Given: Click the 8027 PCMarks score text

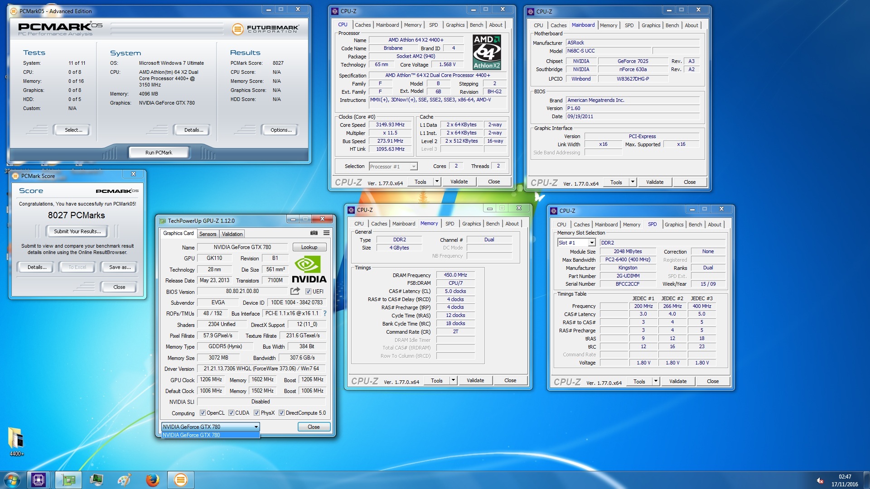Looking at the screenshot, I should click(77, 216).
